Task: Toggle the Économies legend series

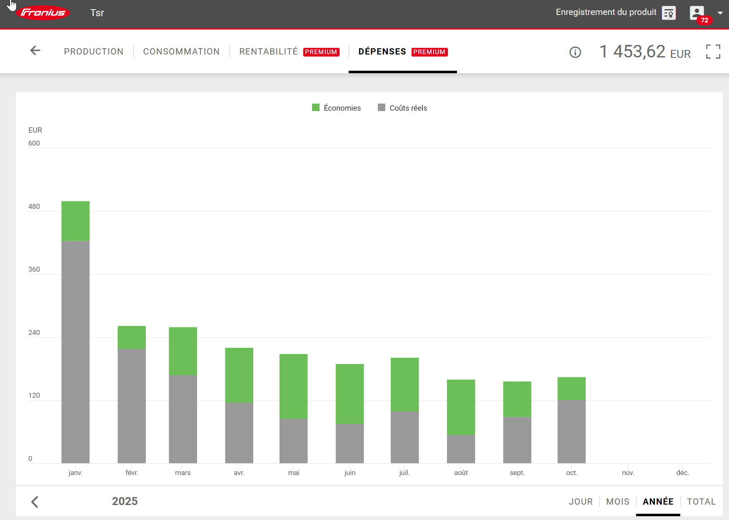Action: 337,108
